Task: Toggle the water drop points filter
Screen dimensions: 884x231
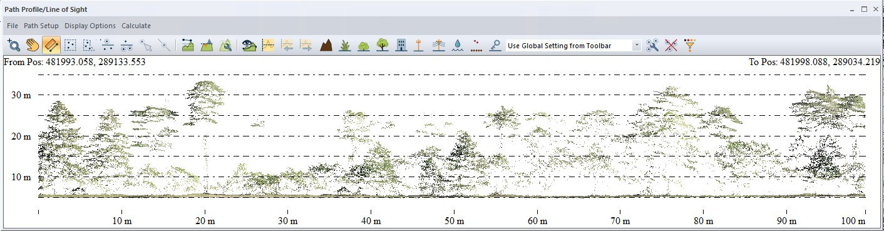Action: (x=458, y=45)
